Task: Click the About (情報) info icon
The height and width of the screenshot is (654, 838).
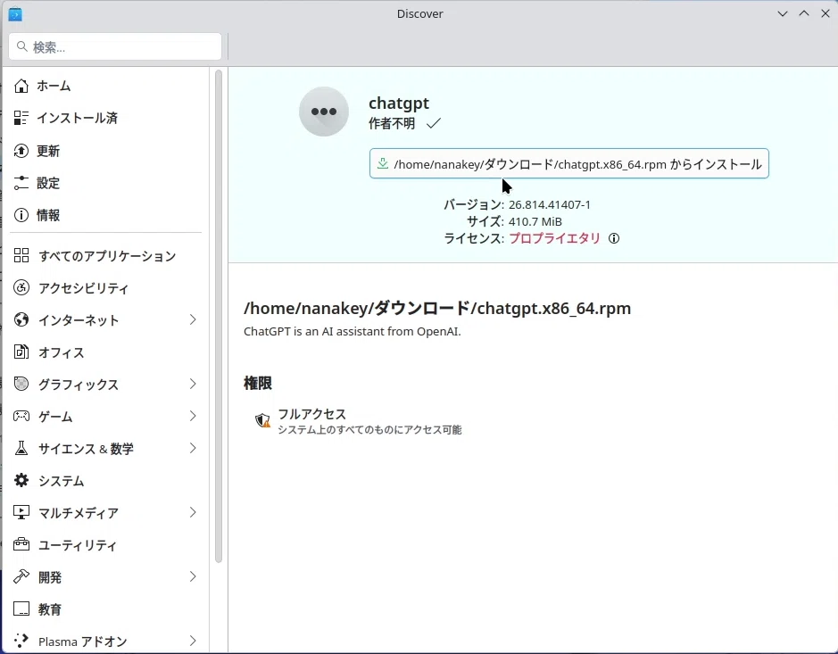Action: click(x=21, y=215)
